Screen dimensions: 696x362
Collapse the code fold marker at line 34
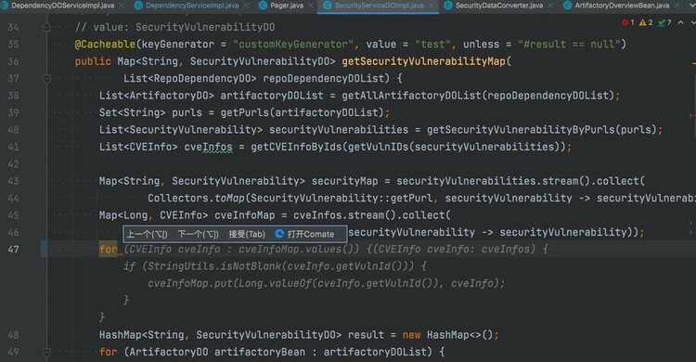pos(46,28)
